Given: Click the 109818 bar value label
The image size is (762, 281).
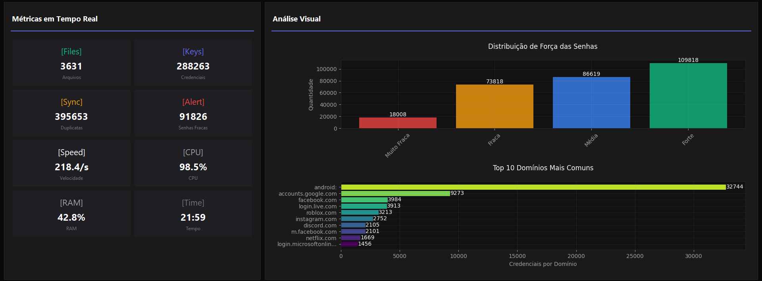Looking at the screenshot, I should point(688,60).
